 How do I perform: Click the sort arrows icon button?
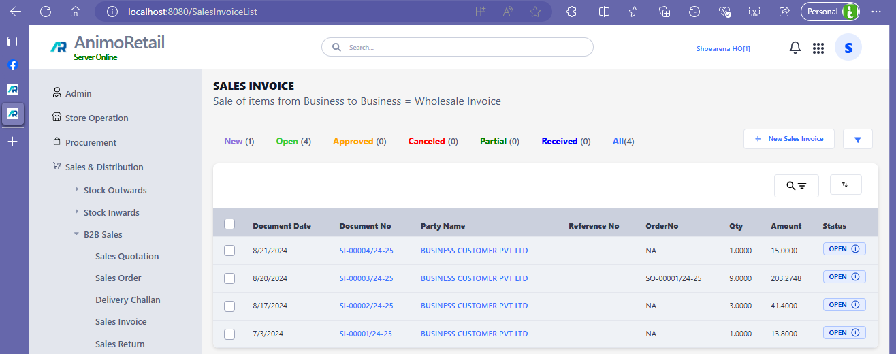tap(846, 184)
